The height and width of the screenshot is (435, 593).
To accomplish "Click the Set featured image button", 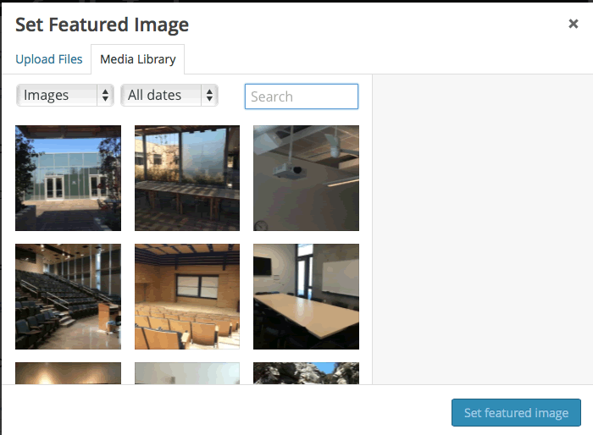I will pos(516,413).
